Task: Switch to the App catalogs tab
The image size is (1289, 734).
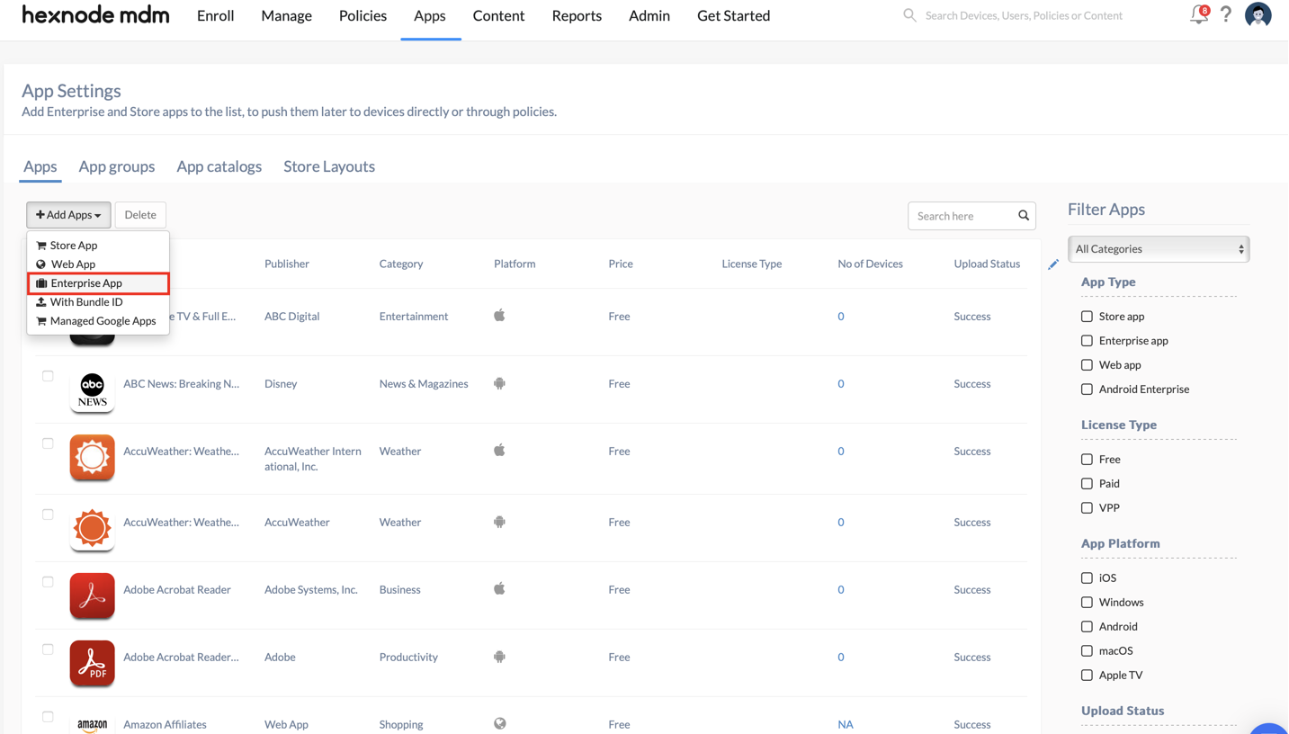Action: (219, 166)
